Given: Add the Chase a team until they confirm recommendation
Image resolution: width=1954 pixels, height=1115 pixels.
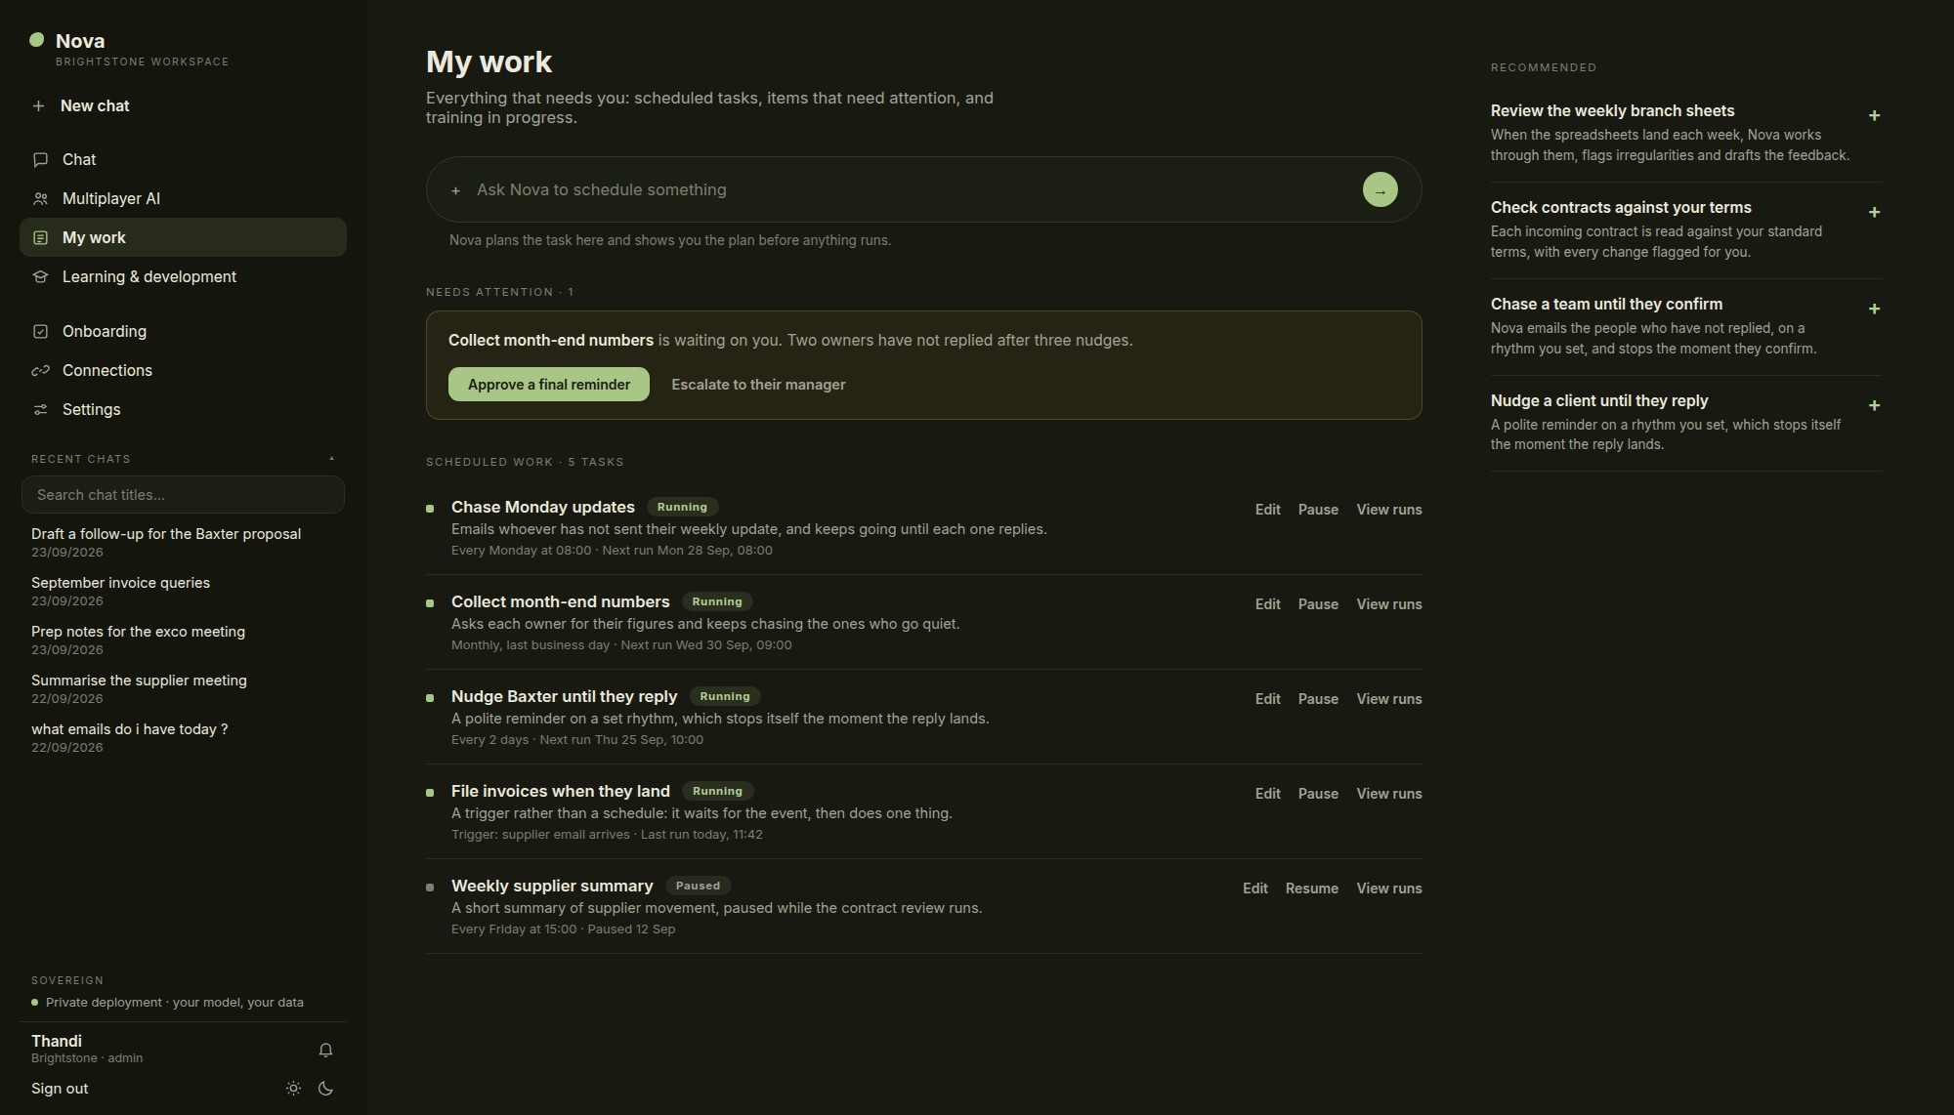Looking at the screenshot, I should click(1874, 309).
